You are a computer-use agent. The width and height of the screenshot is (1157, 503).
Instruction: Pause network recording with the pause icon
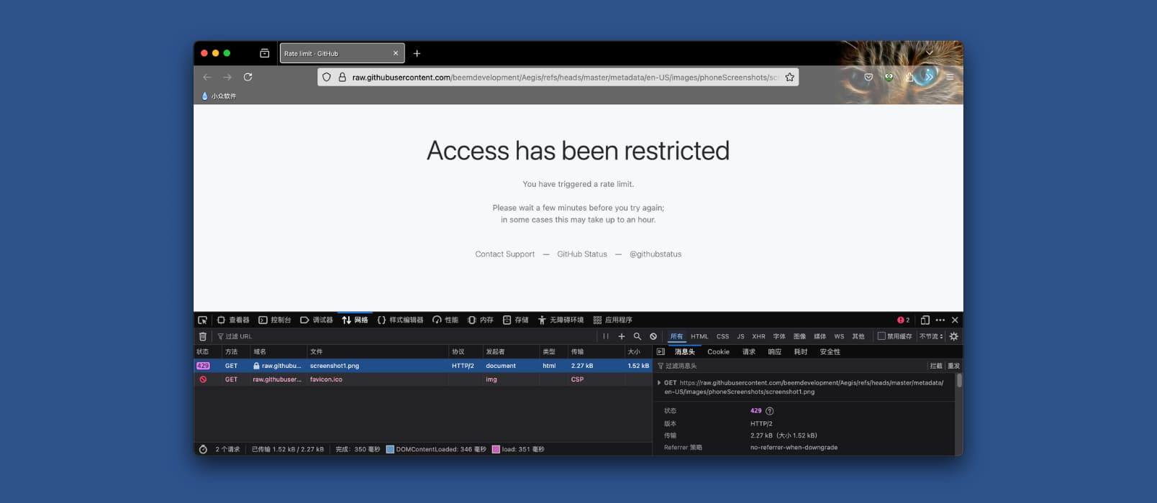(606, 336)
